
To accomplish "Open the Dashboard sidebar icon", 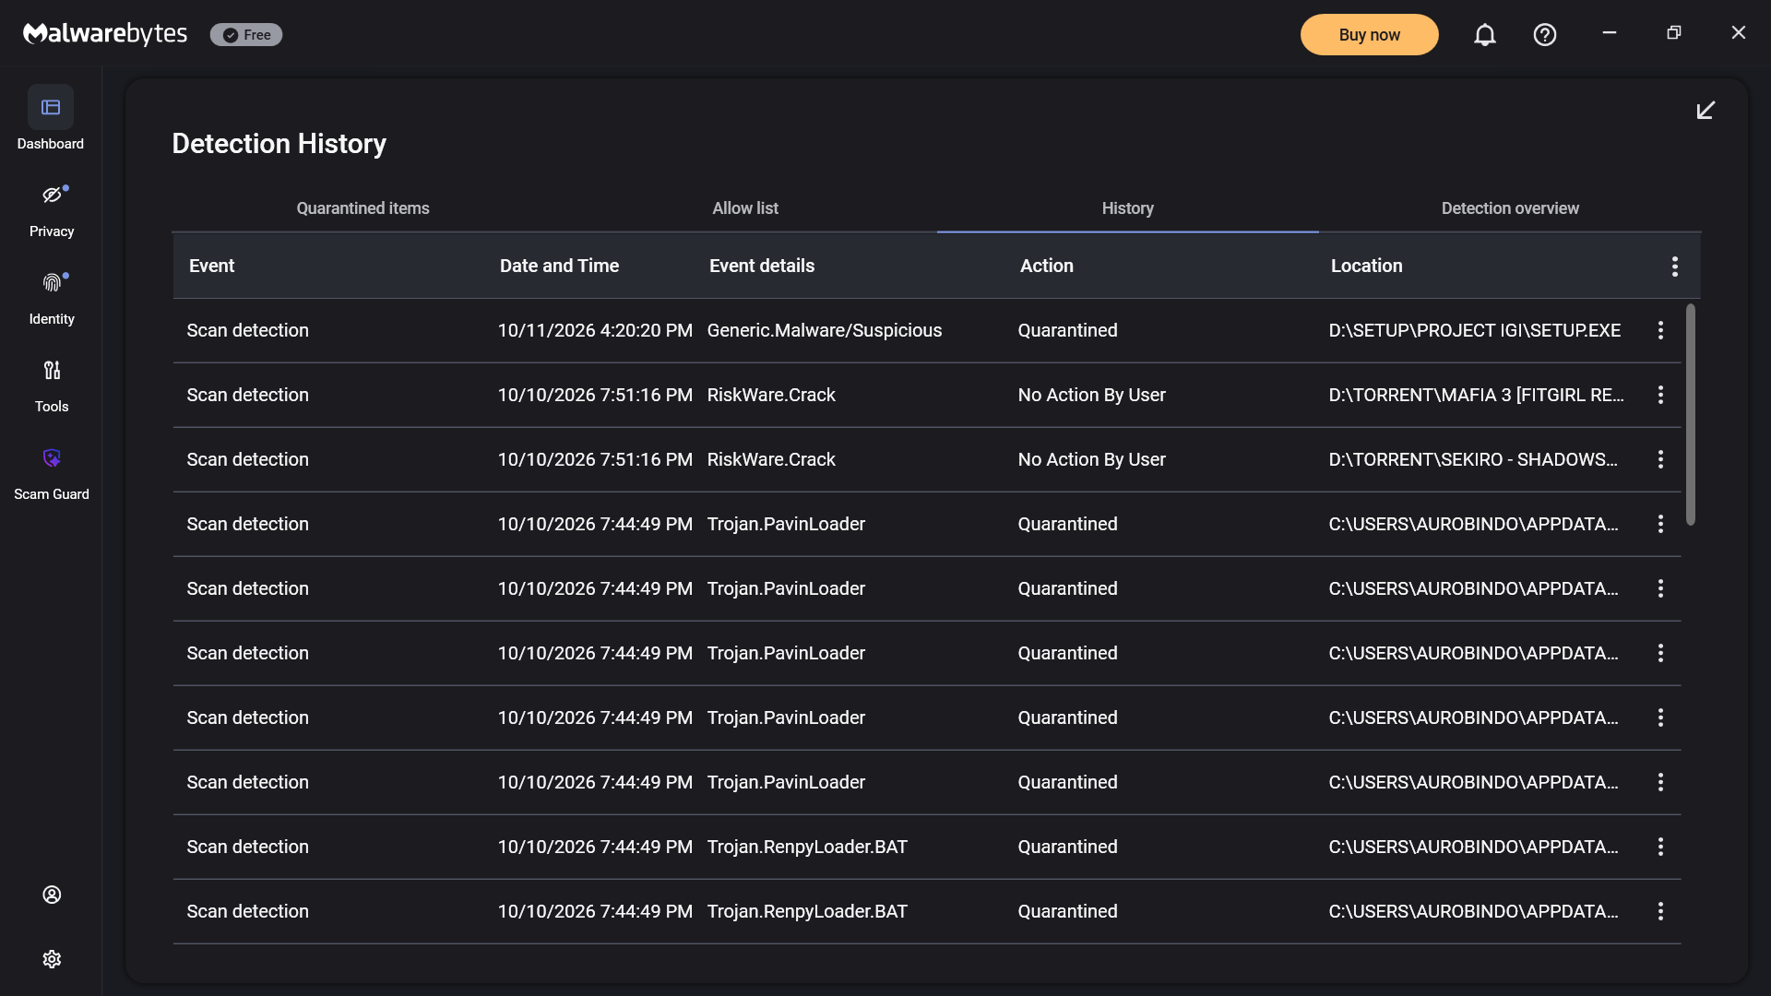I will point(51,108).
